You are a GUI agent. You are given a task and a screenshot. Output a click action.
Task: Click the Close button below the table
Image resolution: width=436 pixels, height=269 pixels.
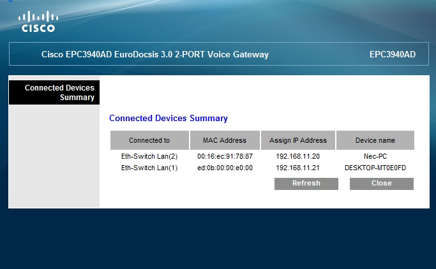[x=381, y=184]
